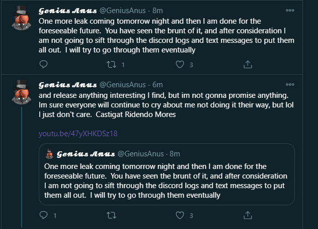This screenshot has height=229, width=318.
Task: Retweet the first tweet about leaks
Action: (112, 65)
